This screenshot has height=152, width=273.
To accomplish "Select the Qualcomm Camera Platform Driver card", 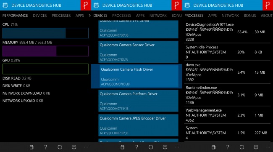I will (x=139, y=101).
